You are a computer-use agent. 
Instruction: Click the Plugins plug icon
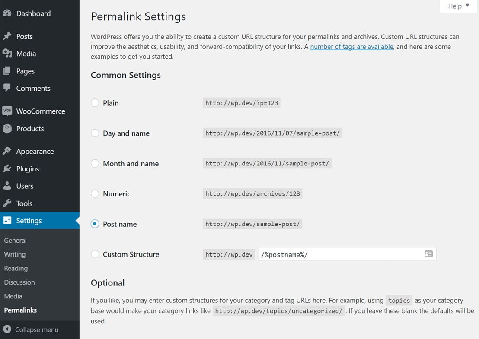coord(7,169)
